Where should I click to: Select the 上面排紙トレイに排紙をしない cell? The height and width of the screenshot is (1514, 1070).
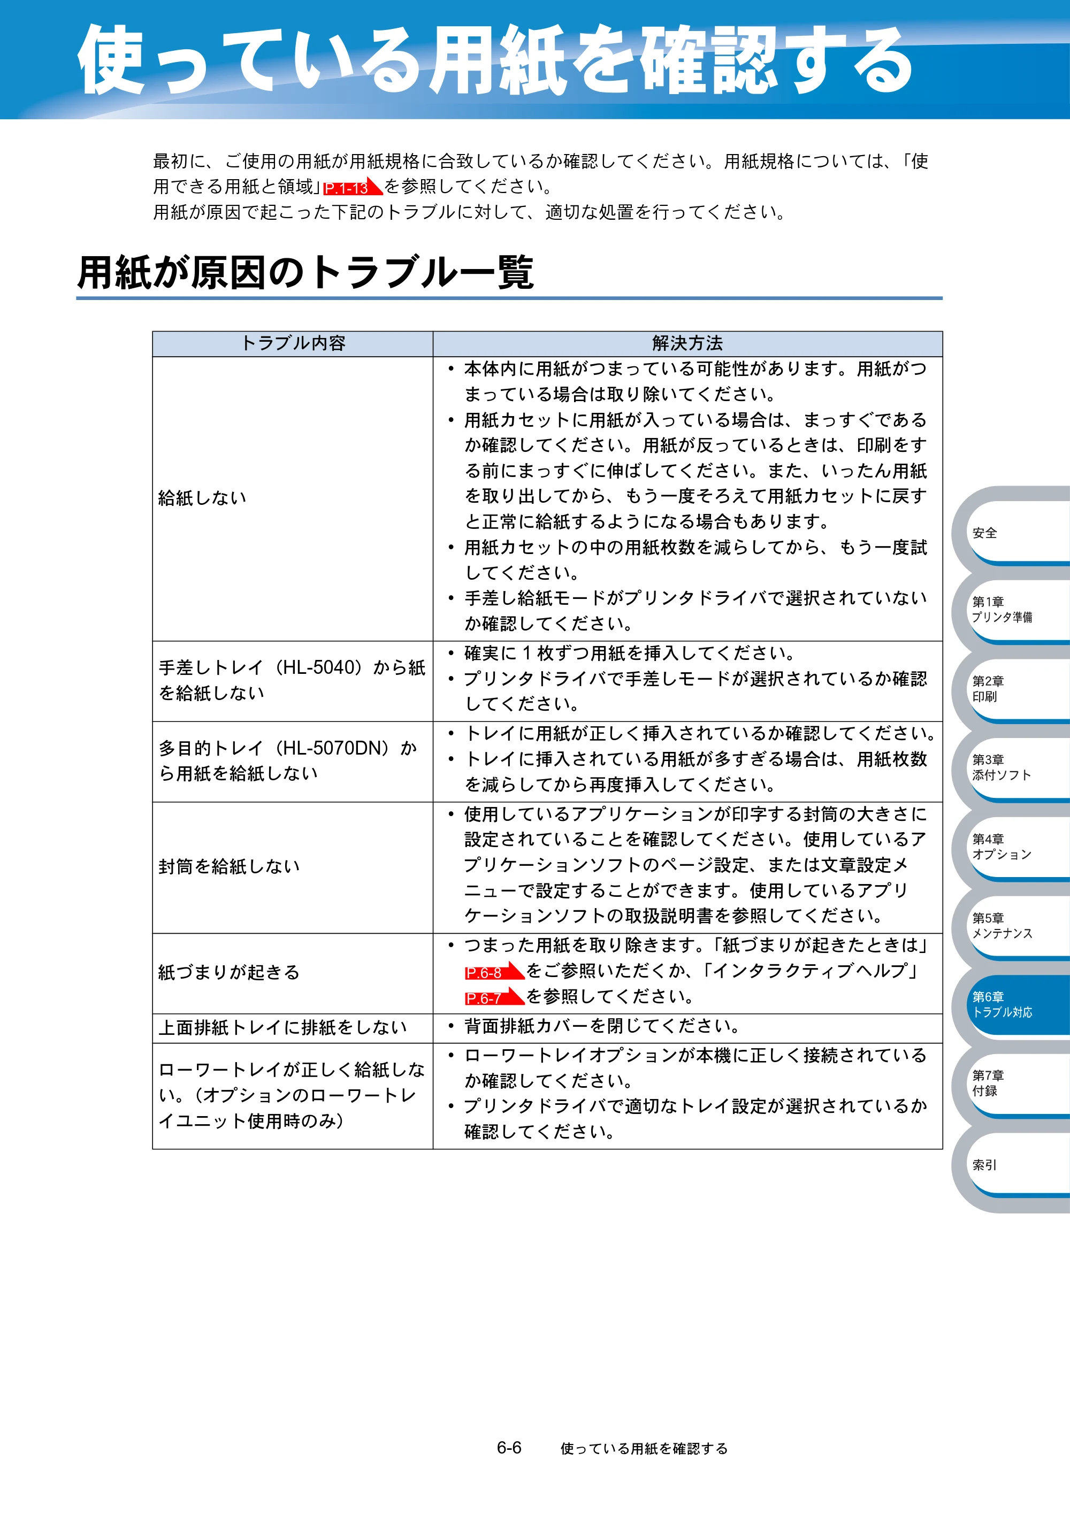293,1028
